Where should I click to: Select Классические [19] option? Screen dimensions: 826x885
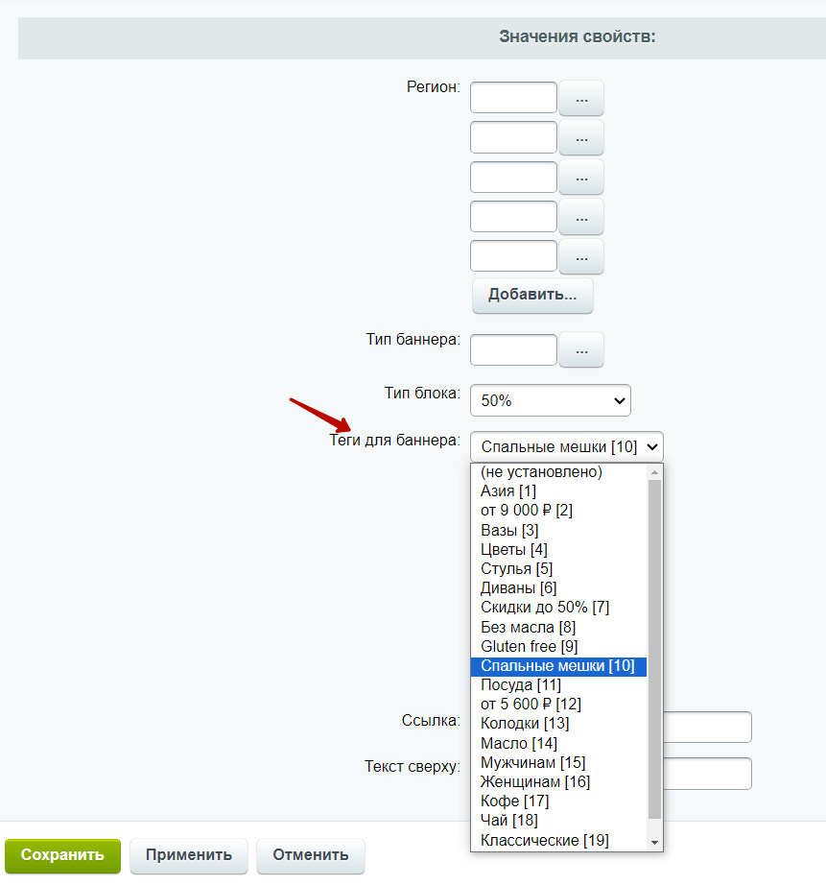544,840
